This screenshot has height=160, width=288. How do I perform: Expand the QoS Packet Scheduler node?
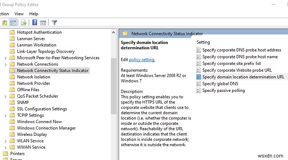click(x=5, y=96)
